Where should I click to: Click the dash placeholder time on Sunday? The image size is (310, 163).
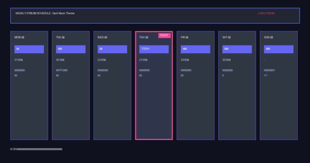264,60
